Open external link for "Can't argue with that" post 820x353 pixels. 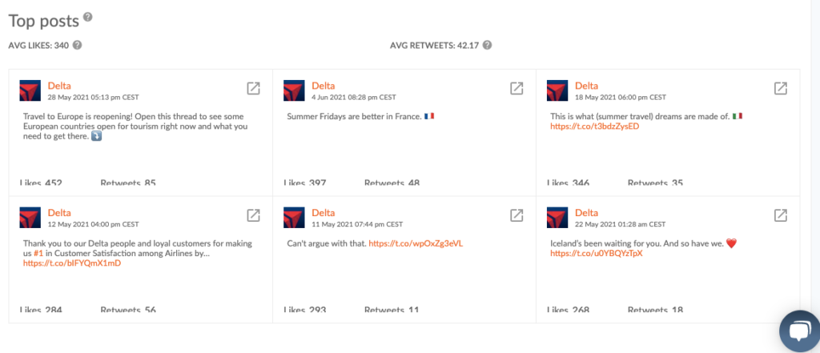click(x=517, y=215)
